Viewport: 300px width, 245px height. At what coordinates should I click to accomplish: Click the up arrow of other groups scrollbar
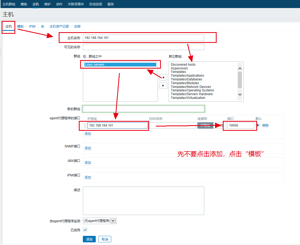[240, 68]
